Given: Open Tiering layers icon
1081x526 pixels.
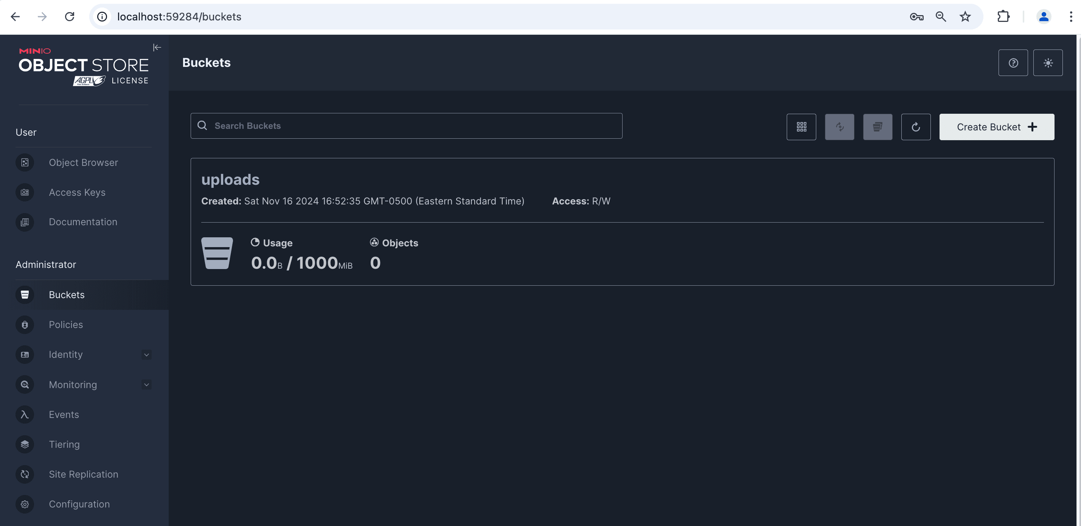Looking at the screenshot, I should point(25,444).
